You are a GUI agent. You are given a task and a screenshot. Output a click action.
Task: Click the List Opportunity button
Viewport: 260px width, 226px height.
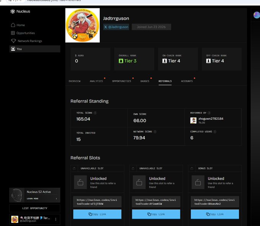(35, 208)
